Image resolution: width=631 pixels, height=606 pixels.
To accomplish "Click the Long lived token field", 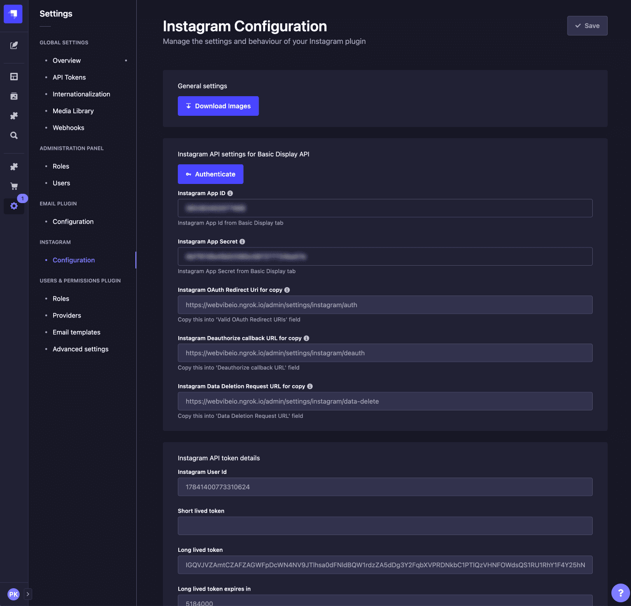I will 385,565.
